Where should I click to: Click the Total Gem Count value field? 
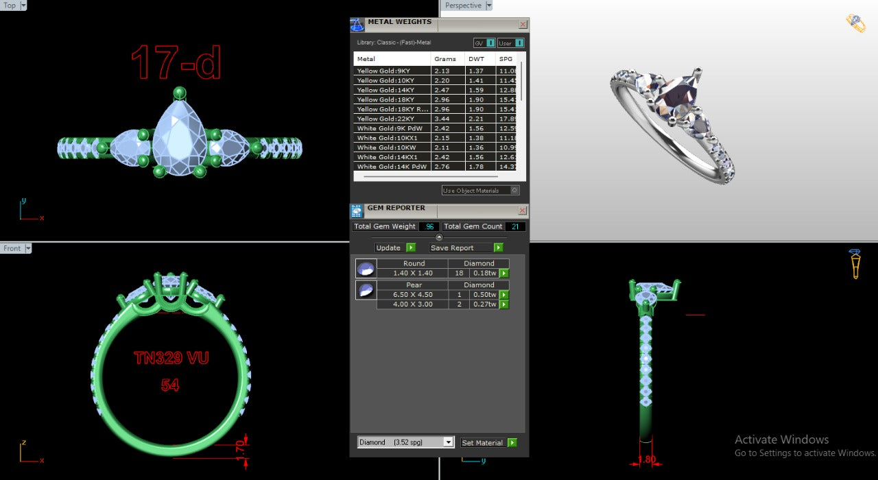[515, 226]
